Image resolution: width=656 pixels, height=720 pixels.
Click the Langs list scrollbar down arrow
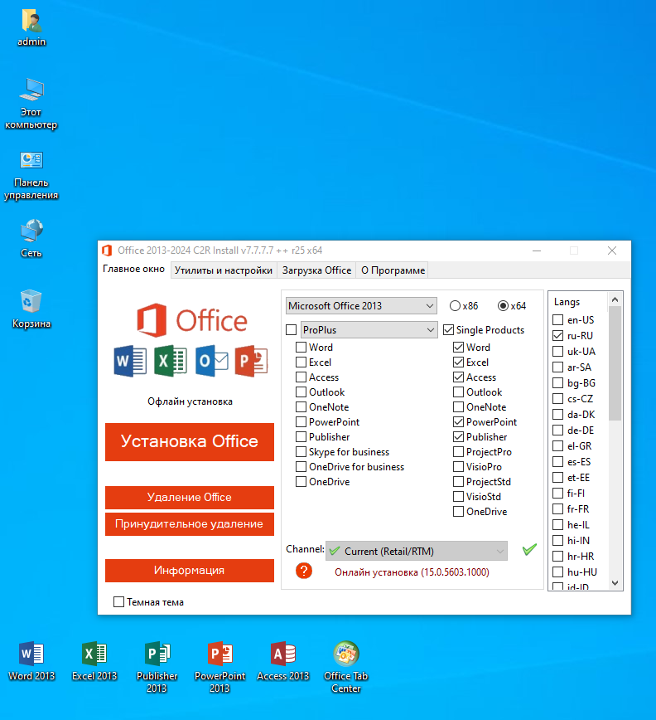coord(615,583)
